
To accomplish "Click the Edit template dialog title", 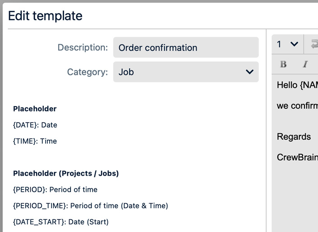I will point(45,16).
